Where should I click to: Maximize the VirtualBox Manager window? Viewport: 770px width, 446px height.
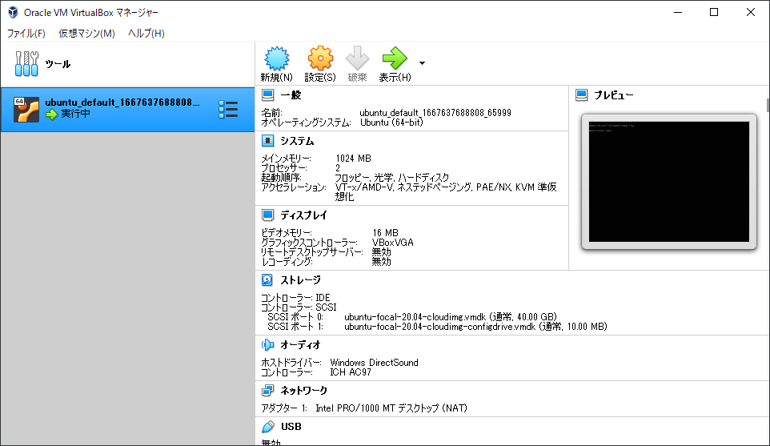[714, 12]
